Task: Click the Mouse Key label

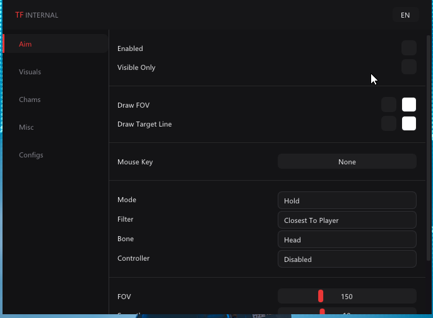Action: [x=135, y=162]
